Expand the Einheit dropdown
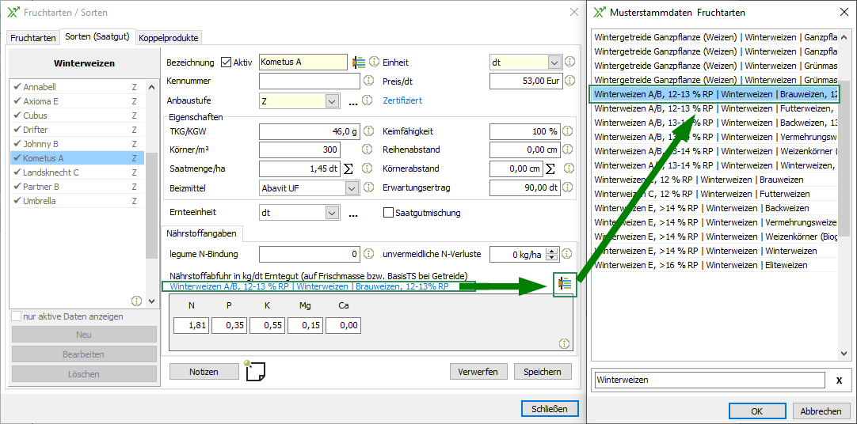This screenshot has width=857, height=424. pos(554,62)
